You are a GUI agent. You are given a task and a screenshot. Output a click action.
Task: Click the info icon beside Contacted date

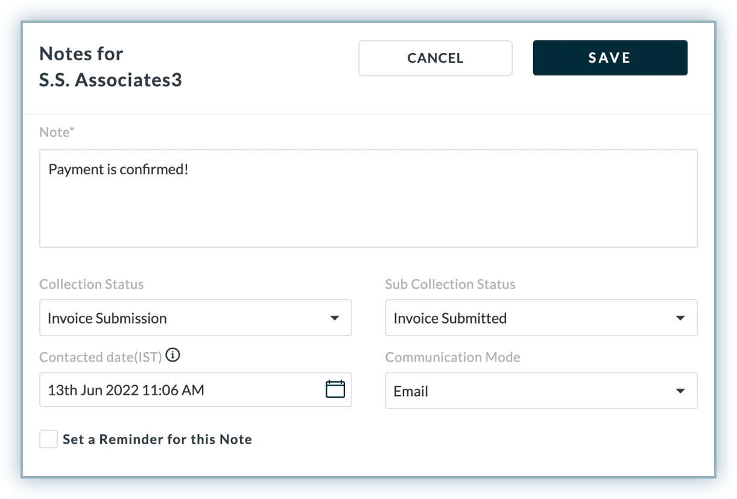(172, 356)
